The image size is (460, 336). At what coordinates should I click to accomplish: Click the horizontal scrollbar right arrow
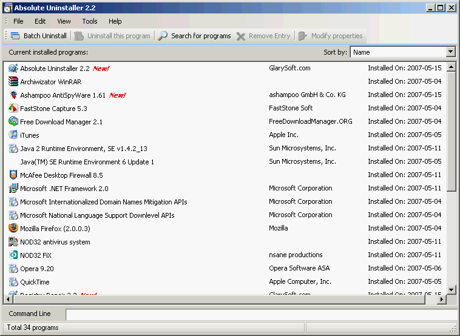tap(441, 300)
